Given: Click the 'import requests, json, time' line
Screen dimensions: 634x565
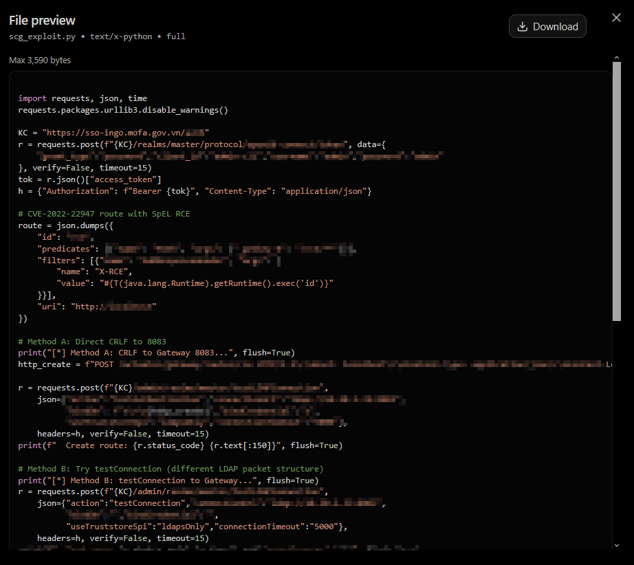Looking at the screenshot, I should click(83, 98).
